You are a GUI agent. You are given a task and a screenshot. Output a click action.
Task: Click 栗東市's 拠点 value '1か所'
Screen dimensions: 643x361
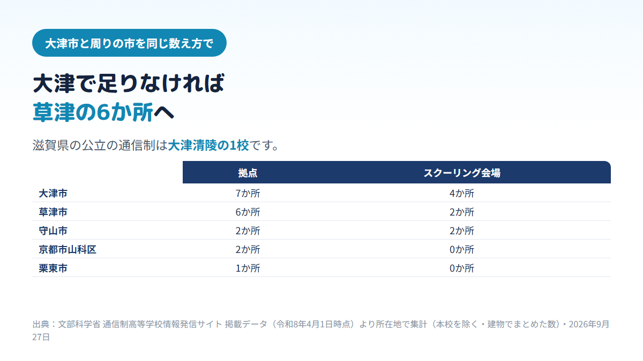click(x=248, y=268)
